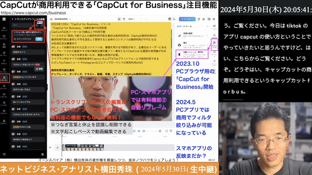Click the cloud save icon in top bar
312x175 pixels.
coord(51,19)
